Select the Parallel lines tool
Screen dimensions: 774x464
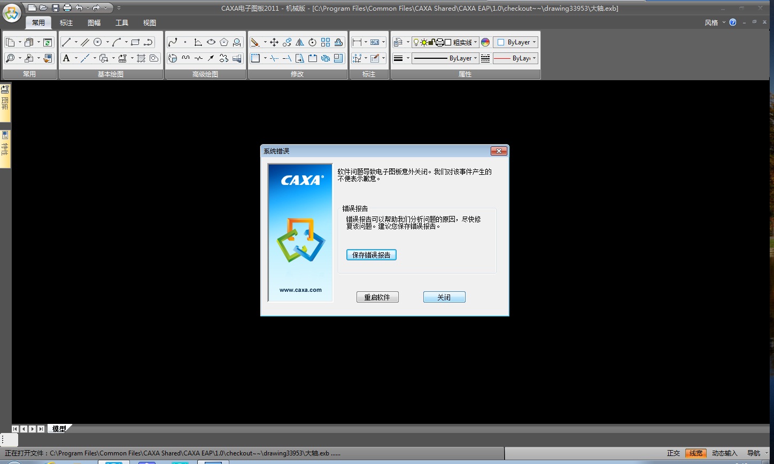tap(85, 42)
